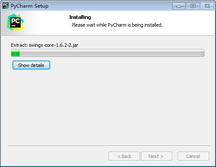Screen dimensions: 216x167
Task: Click the disabled Back button
Action: 124,156
